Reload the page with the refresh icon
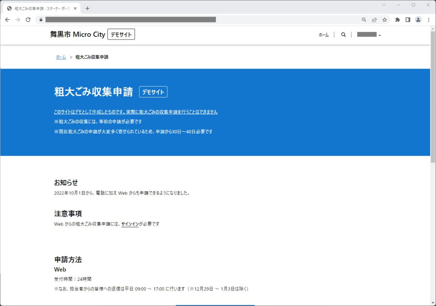 tap(28, 20)
